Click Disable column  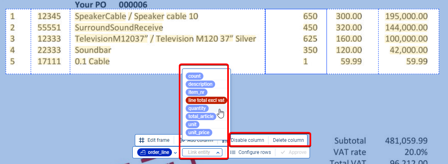pos(247,140)
